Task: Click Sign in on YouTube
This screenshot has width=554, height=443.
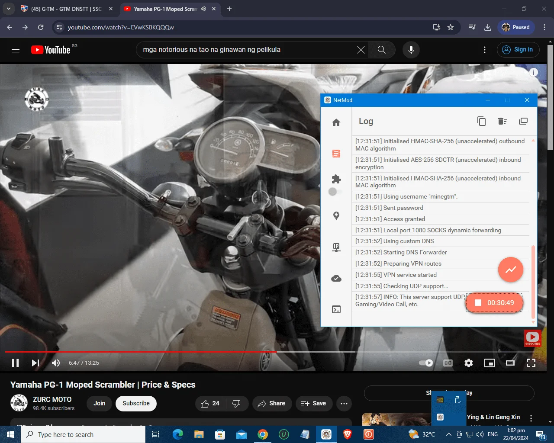Action: (518, 50)
